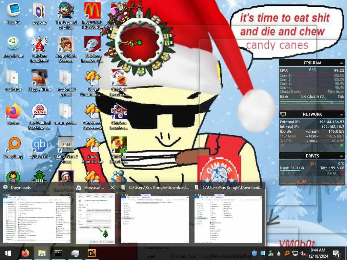347x260 pixels.
Task: Run Snow Animals.exe from desktop
Action: point(92,150)
